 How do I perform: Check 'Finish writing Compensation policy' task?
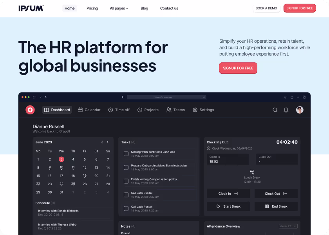(126, 181)
